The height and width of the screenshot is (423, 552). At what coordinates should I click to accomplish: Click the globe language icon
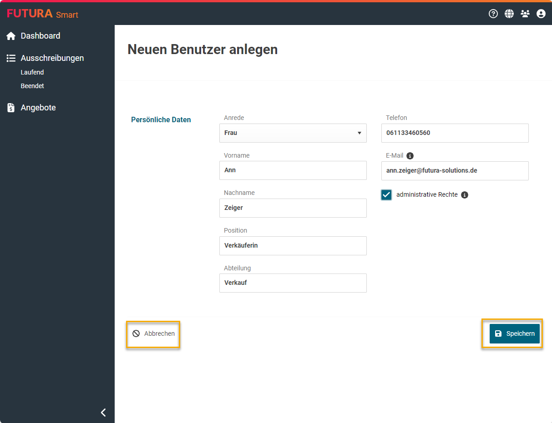509,14
